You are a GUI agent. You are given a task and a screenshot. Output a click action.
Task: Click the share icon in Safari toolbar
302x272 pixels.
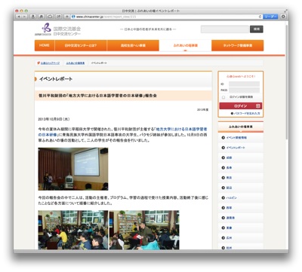tap(58, 17)
